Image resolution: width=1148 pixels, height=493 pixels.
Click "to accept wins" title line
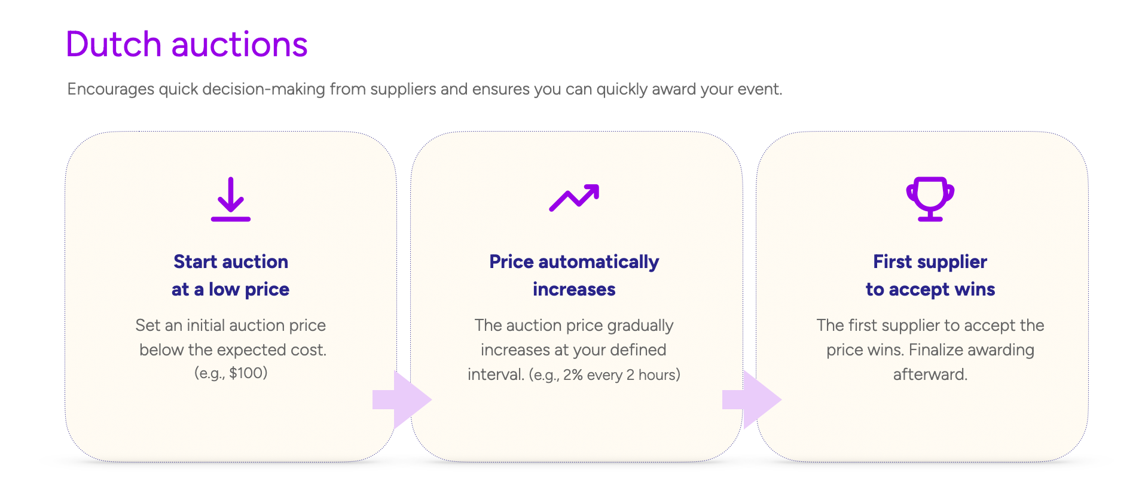(930, 290)
